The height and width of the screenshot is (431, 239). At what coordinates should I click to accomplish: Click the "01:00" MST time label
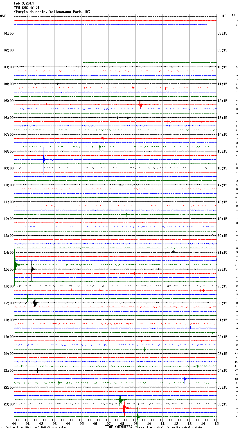click(x=8, y=33)
